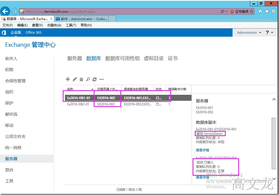Image resolution: width=279 pixels, height=195 pixels.
Task: Click the browser back arrow button
Action: (x=5, y=11)
